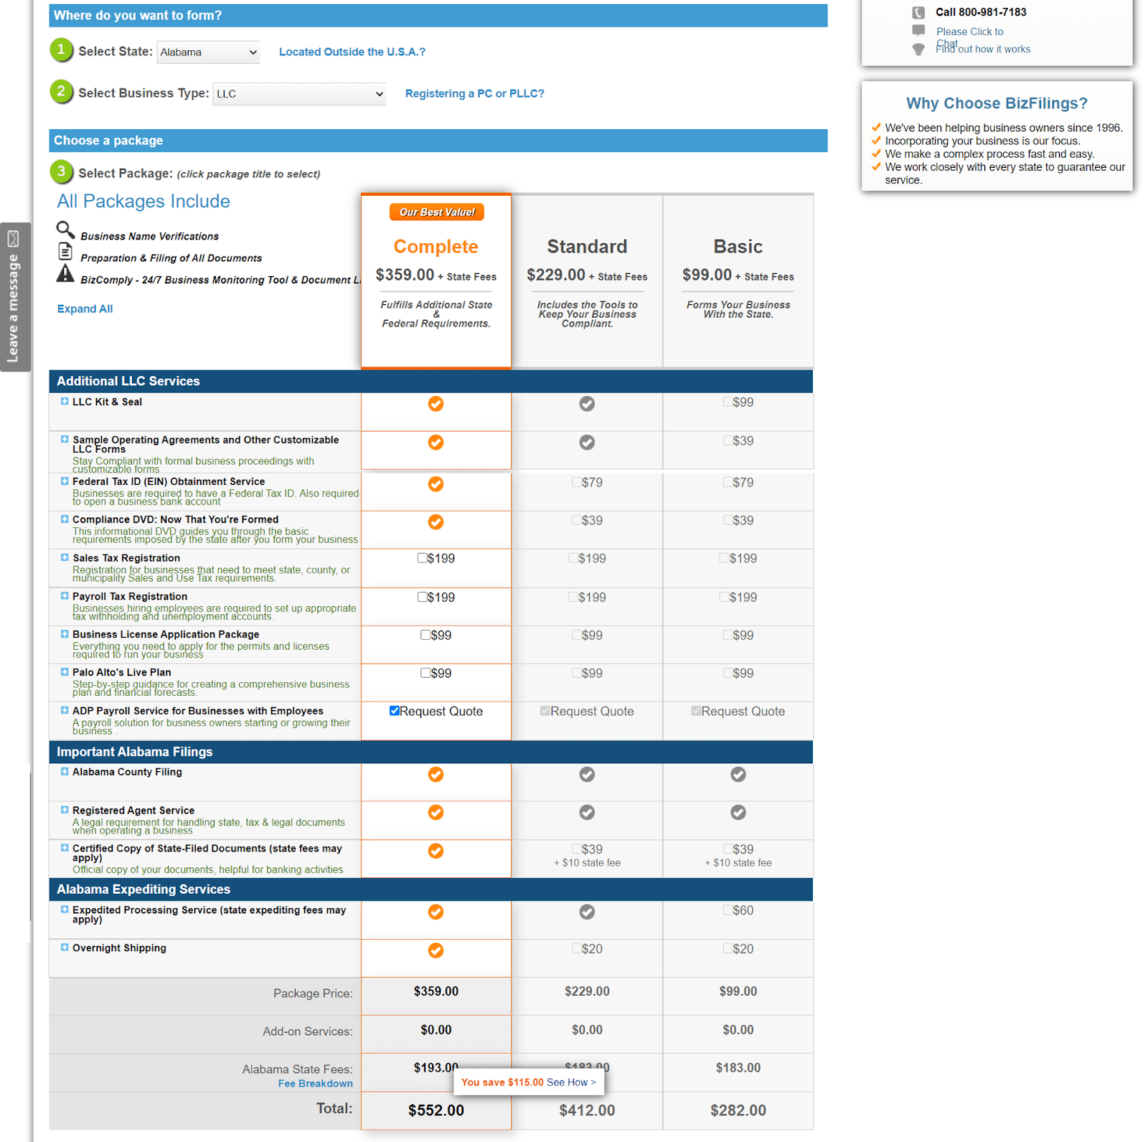
Task: Select the Standard package title
Action: tap(587, 247)
